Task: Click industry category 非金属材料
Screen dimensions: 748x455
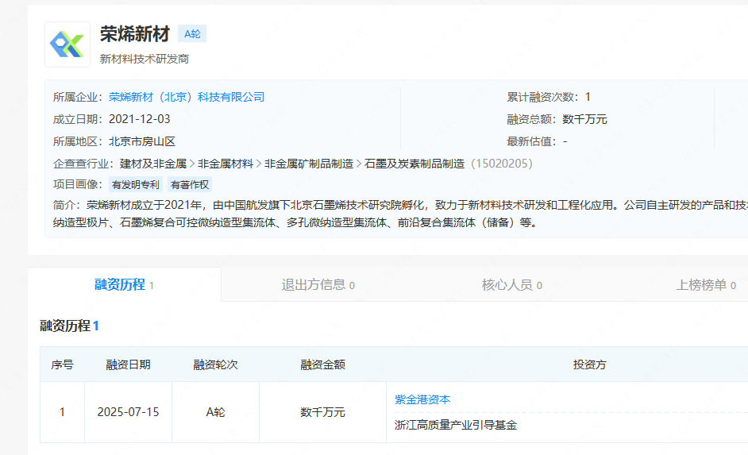Action: click(x=226, y=164)
